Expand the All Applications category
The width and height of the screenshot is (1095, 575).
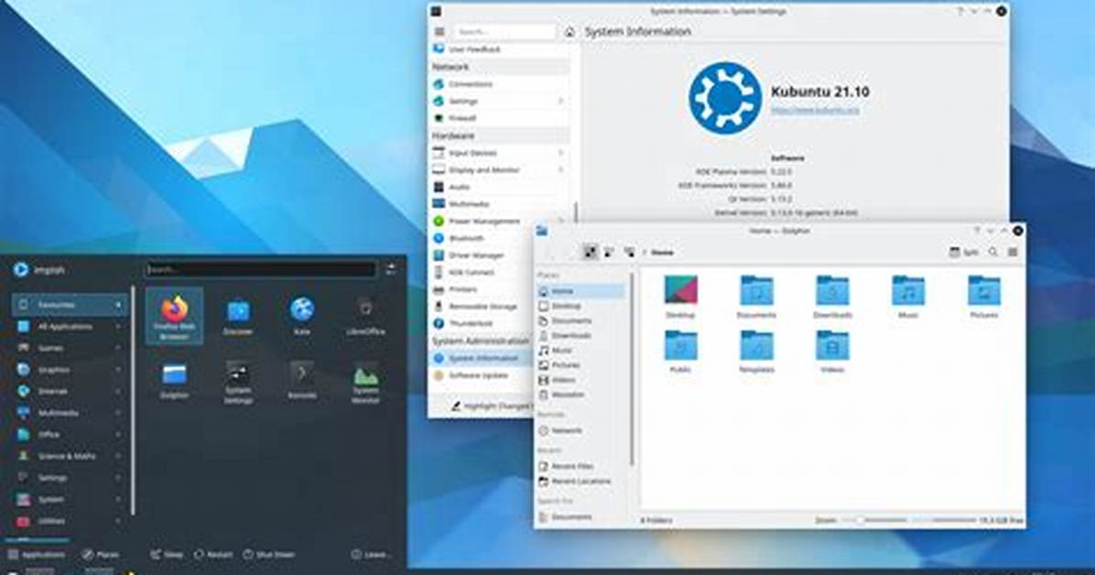pyautogui.click(x=70, y=326)
